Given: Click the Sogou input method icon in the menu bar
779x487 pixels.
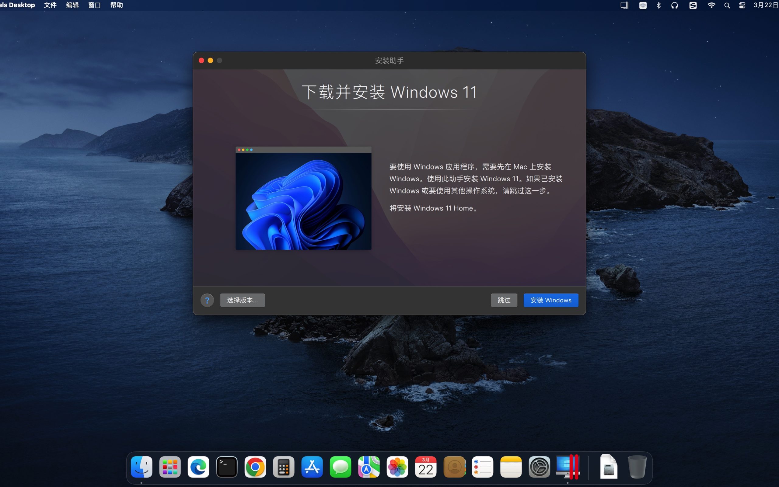Looking at the screenshot, I should coord(693,5).
